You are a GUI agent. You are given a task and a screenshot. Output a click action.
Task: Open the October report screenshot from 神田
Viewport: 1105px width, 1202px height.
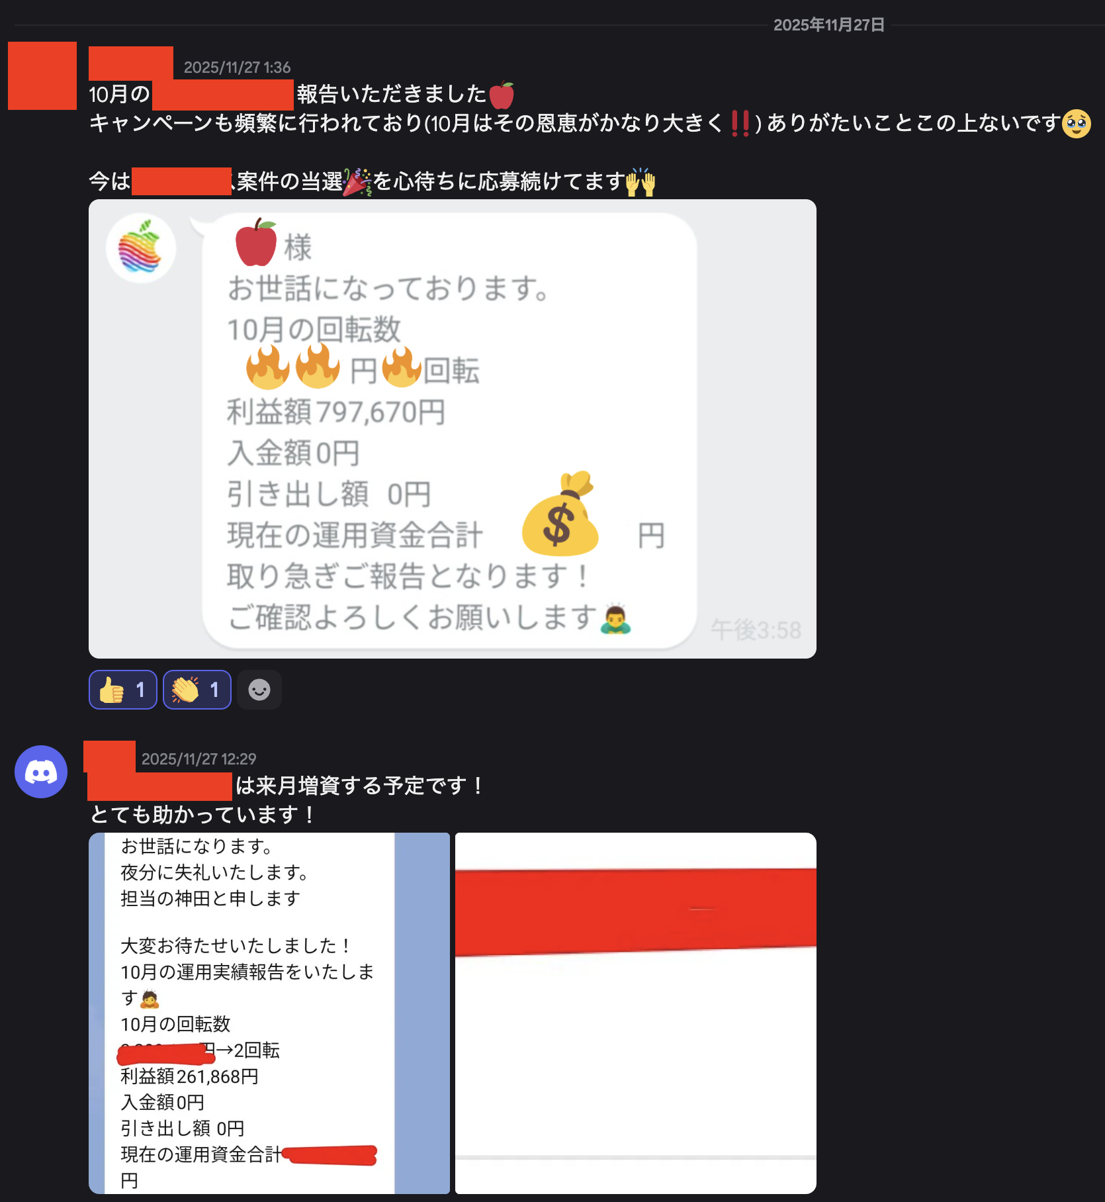[269, 1013]
